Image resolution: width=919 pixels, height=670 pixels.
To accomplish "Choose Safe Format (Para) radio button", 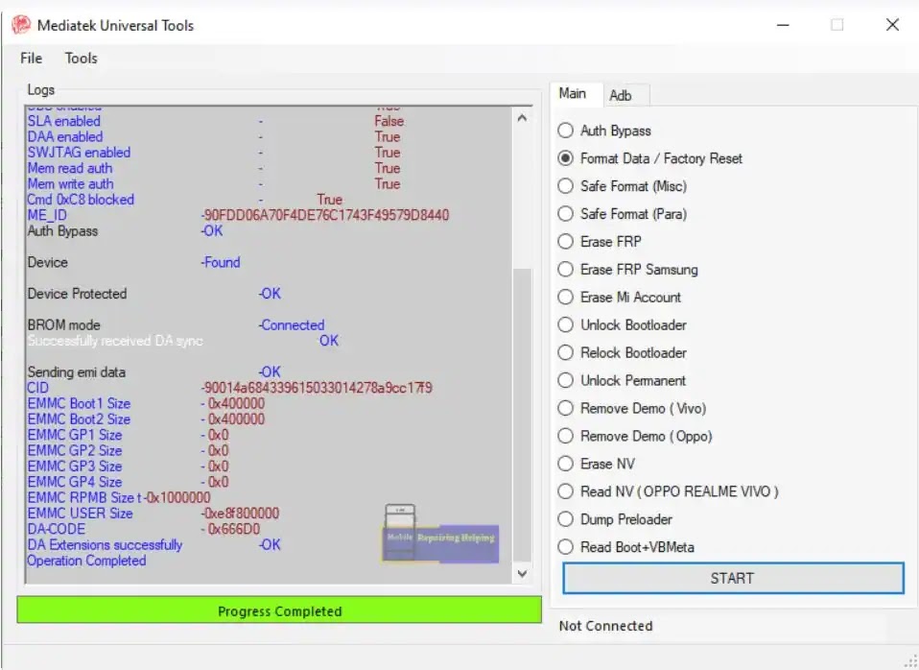I will coord(623,213).
